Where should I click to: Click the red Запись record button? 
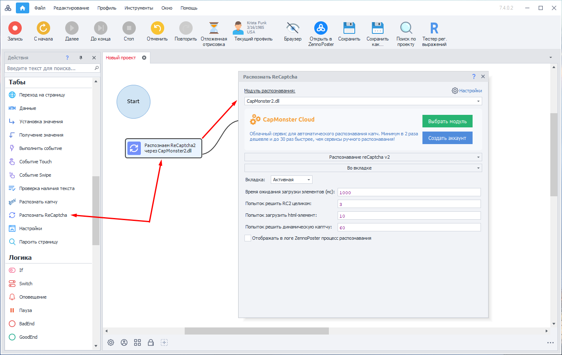pyautogui.click(x=15, y=28)
